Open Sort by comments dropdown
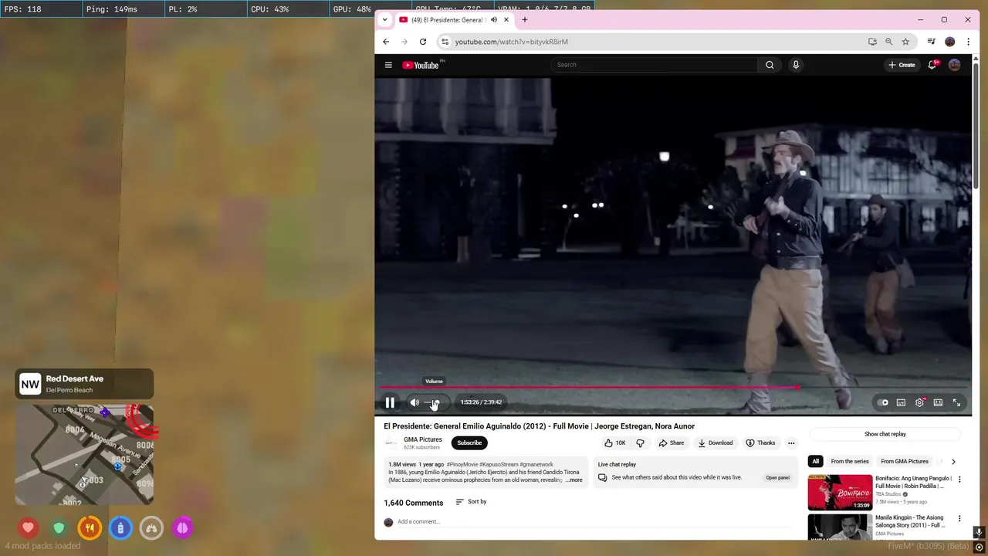Image resolution: width=988 pixels, height=556 pixels. click(x=471, y=502)
